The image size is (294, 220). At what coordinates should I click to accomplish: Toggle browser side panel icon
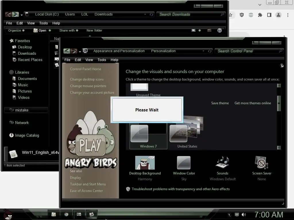click(x=269, y=15)
